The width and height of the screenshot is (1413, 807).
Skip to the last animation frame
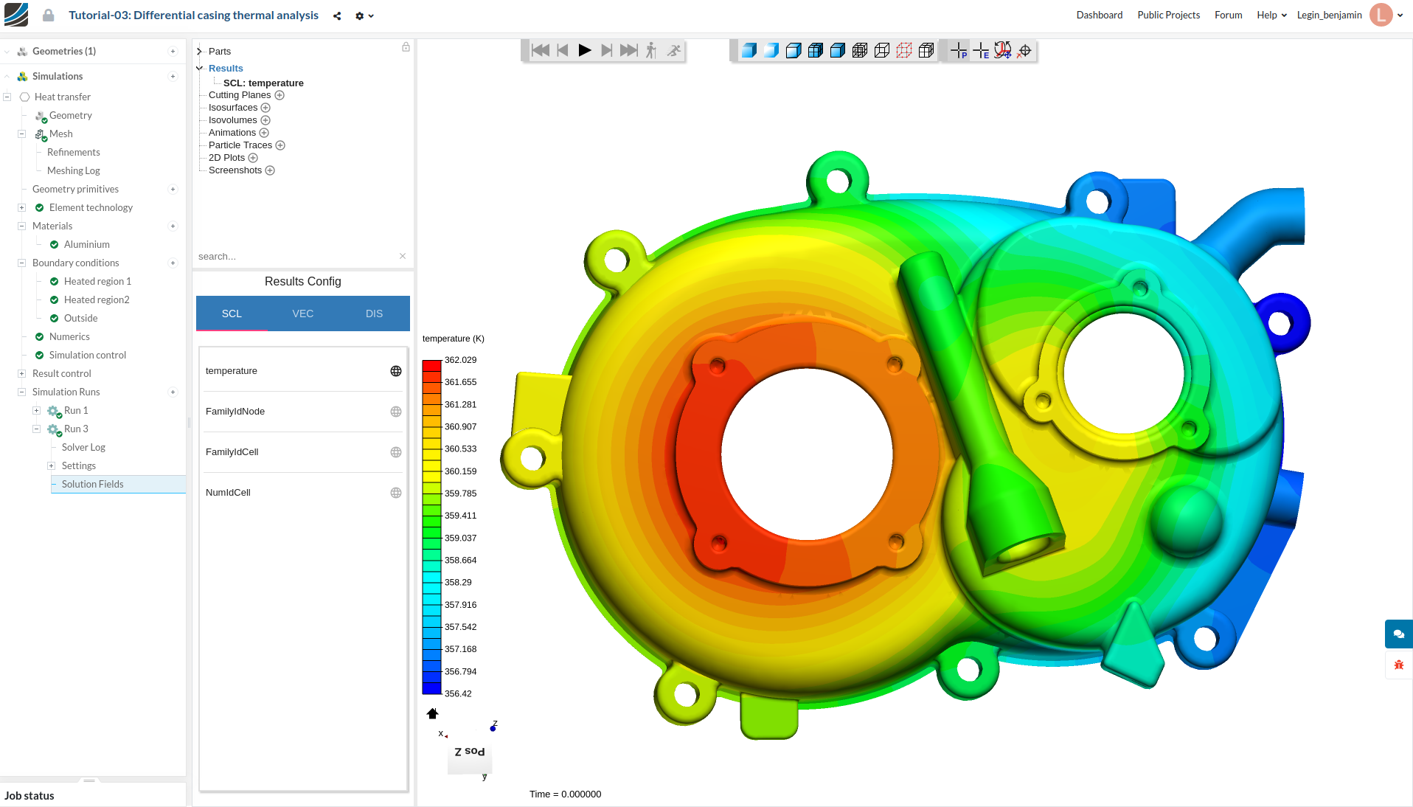pyautogui.click(x=629, y=50)
